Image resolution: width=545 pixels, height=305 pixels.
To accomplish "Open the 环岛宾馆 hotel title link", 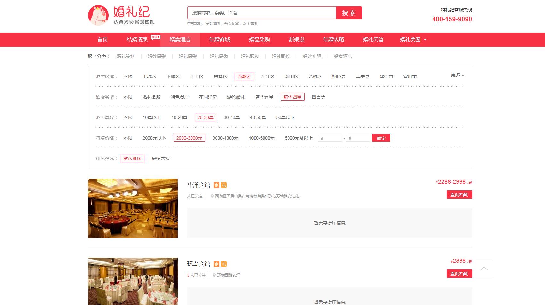I will (x=199, y=264).
